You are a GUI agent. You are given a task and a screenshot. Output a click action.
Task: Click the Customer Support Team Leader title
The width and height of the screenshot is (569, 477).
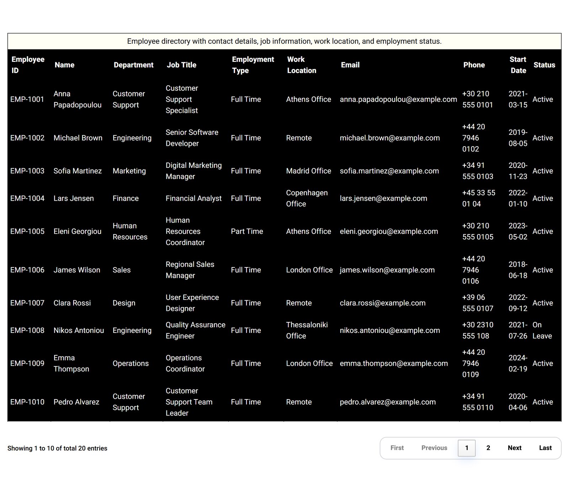tap(189, 402)
